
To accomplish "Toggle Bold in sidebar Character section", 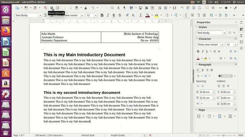I will point(198,51).
